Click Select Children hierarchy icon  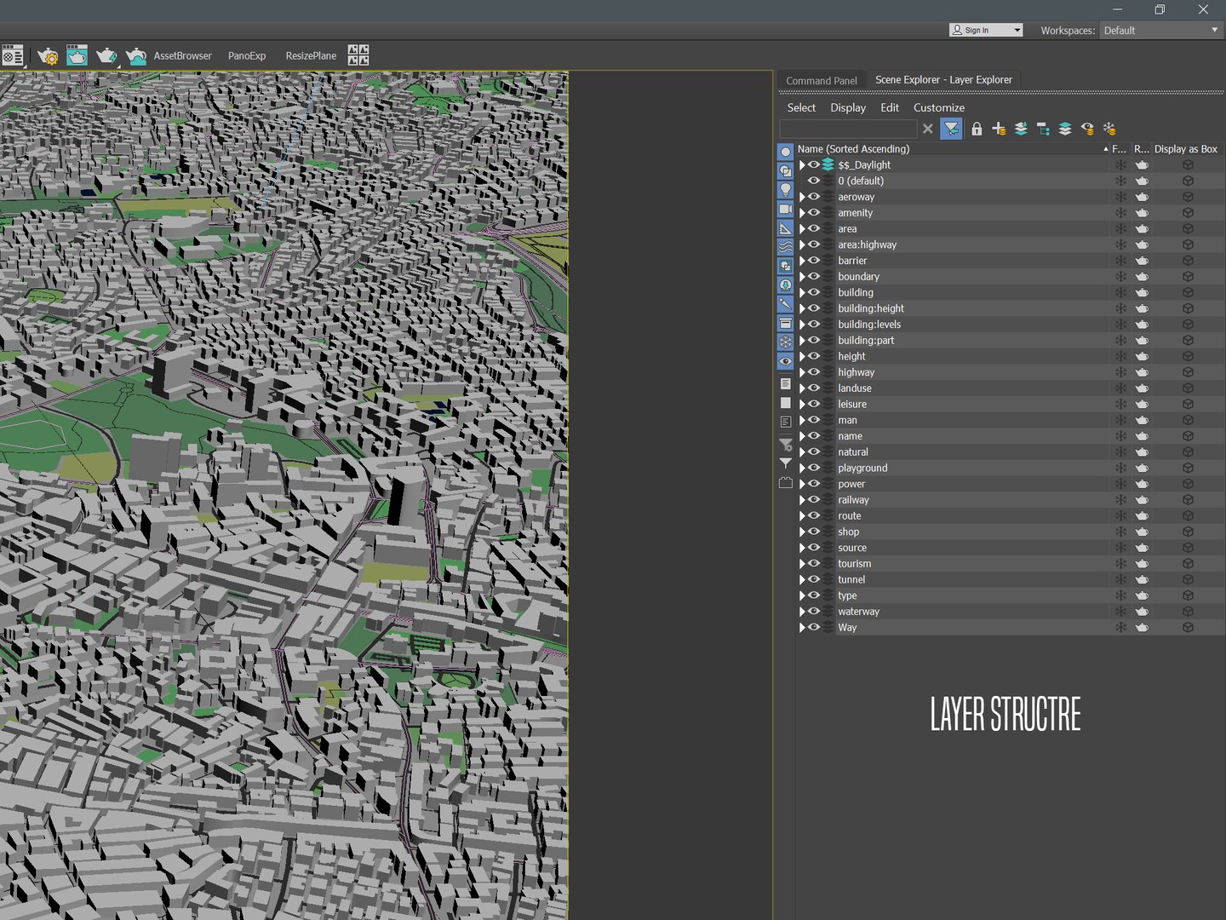pos(1043,129)
